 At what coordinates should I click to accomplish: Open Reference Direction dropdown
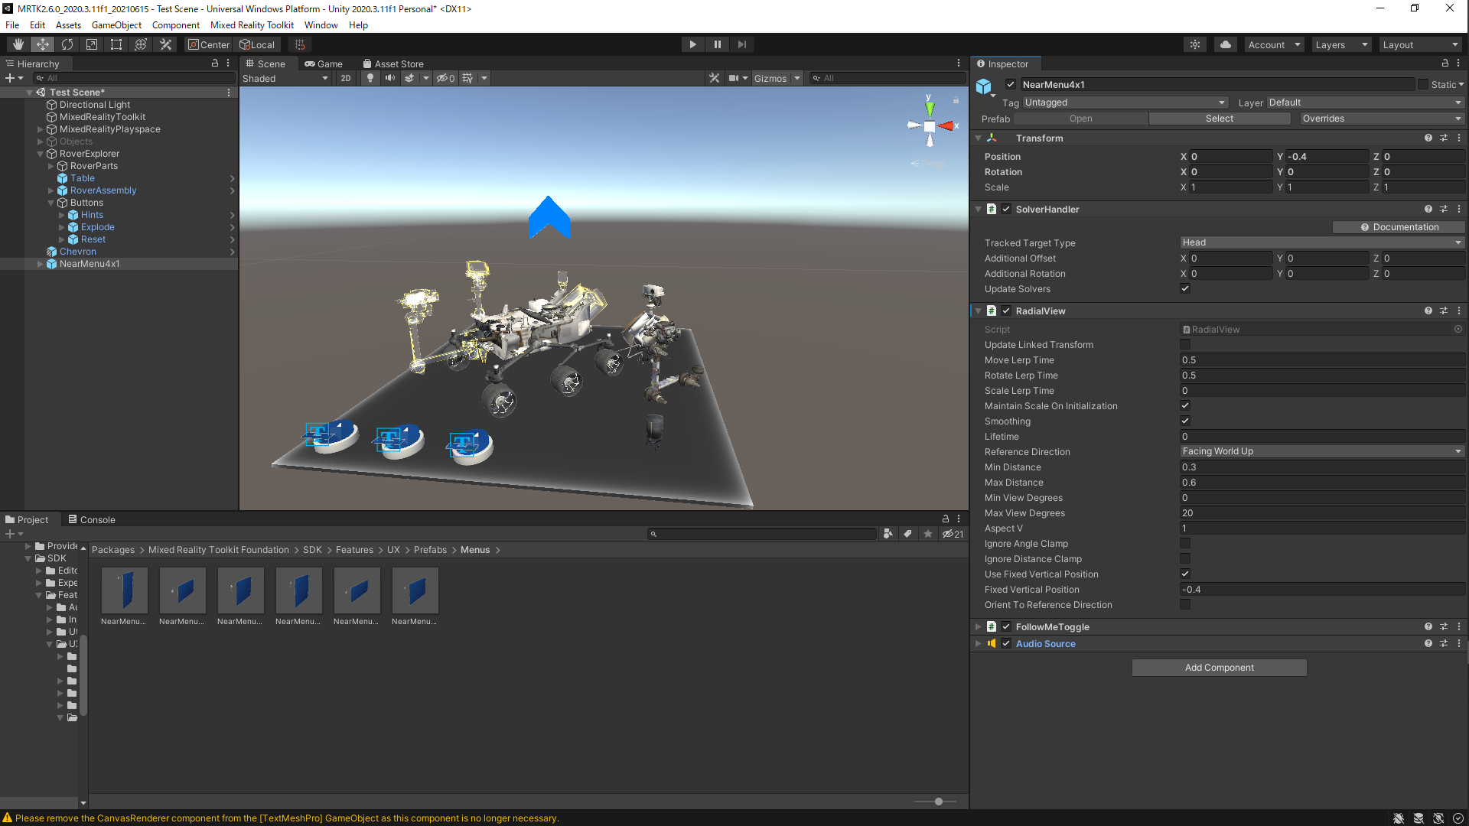[1321, 452]
